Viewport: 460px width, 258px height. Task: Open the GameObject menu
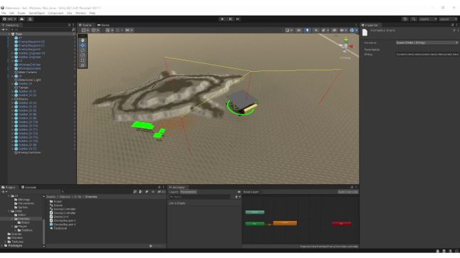[36, 14]
